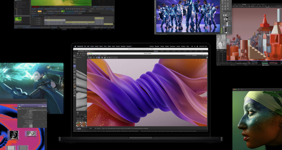The image size is (282, 150).
Task: Select the Move tool in left toolbar
Action: [x=75, y=66]
